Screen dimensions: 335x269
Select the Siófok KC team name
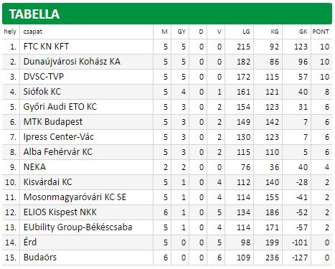tap(42, 92)
